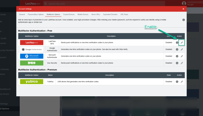Click the info icon beside the multifactor description

[184, 20]
